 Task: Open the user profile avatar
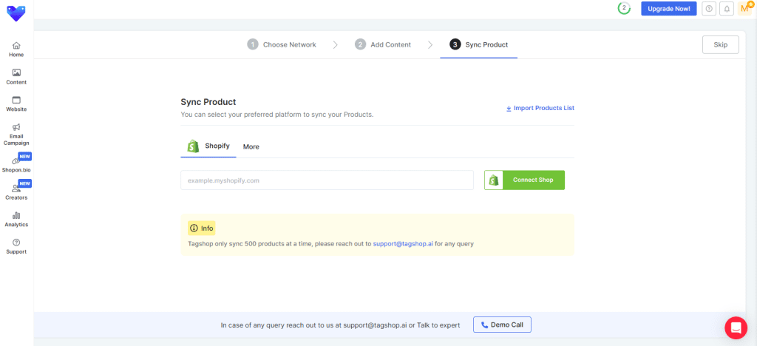click(x=744, y=9)
